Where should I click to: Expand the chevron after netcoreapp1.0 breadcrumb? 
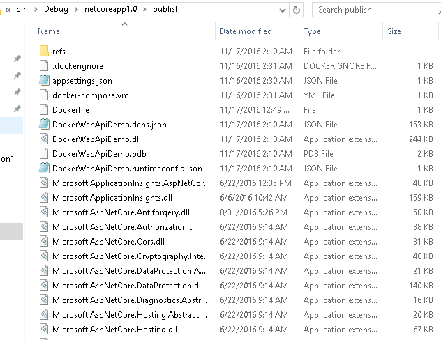tap(144, 10)
